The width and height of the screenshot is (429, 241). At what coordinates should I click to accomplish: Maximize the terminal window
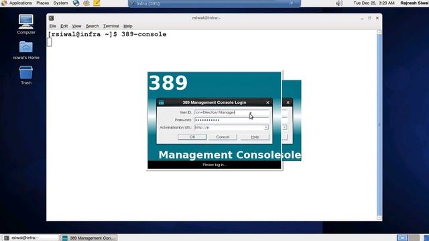[x=369, y=18]
